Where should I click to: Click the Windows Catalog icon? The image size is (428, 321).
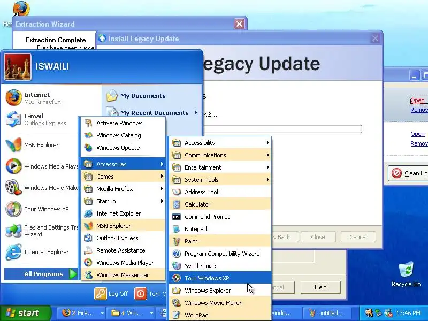(x=88, y=135)
